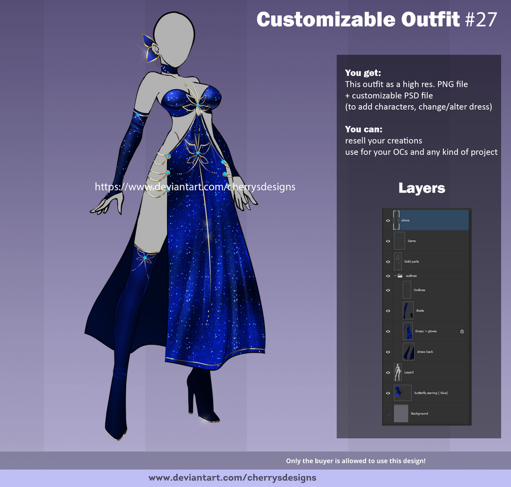511x487 pixels.
Task: Select the 'shine' layer name
Action: [x=405, y=221]
